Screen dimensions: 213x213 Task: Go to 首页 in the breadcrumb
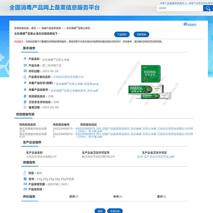coord(34,28)
